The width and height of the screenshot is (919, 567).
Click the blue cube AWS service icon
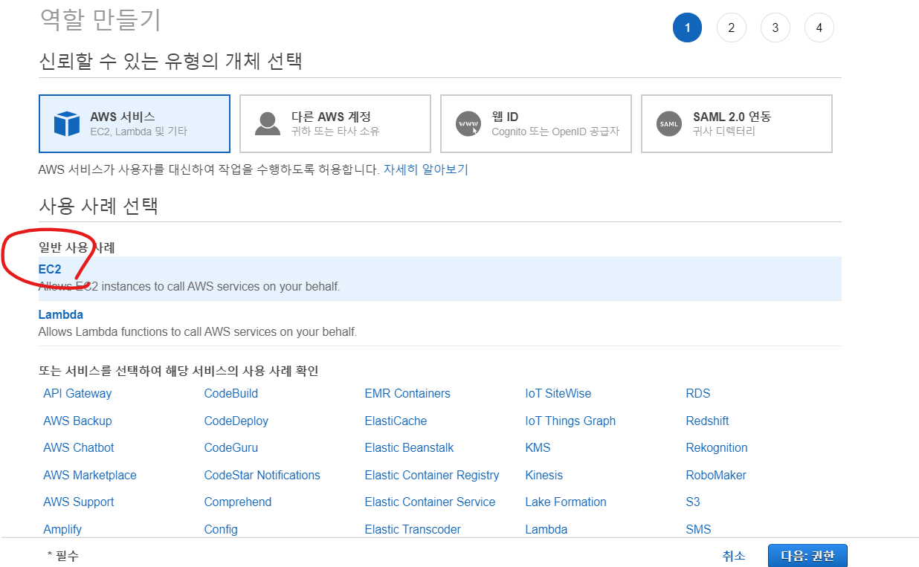pos(67,124)
